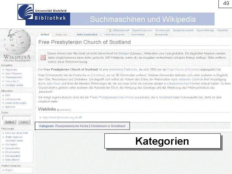Open the John Knox link
Viewport: 232px width, 174px height.
click(x=53, y=83)
